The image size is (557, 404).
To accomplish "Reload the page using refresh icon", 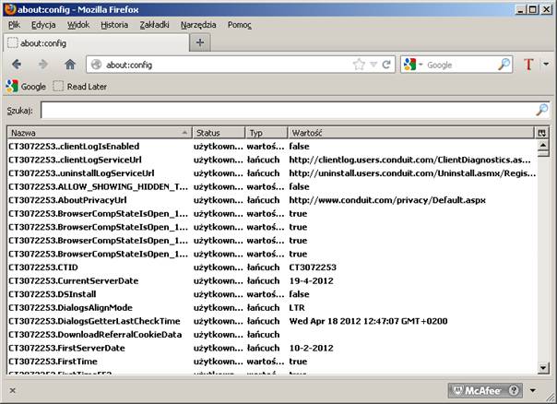I will (x=386, y=65).
